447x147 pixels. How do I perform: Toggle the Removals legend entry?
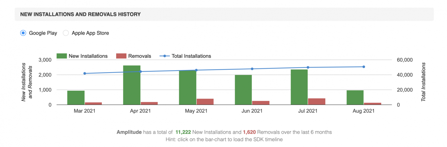pos(133,56)
